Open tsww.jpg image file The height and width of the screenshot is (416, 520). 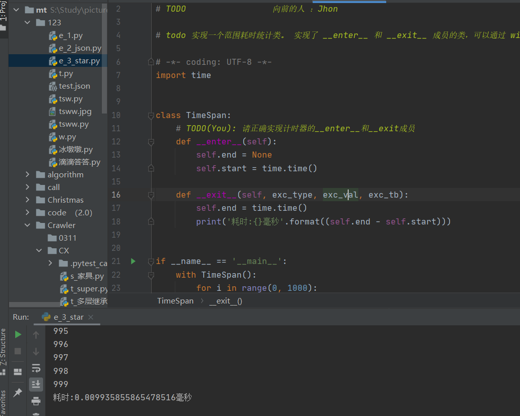(70, 111)
